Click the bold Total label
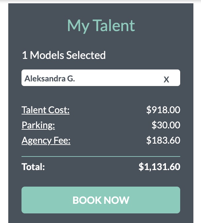This screenshot has height=223, width=201. (x=33, y=166)
